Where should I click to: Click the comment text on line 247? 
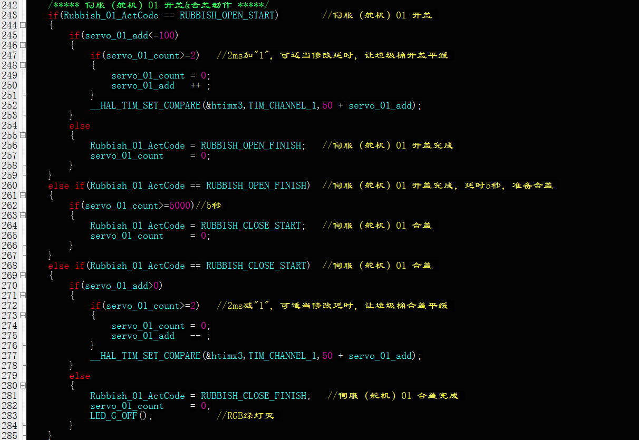pos(332,55)
